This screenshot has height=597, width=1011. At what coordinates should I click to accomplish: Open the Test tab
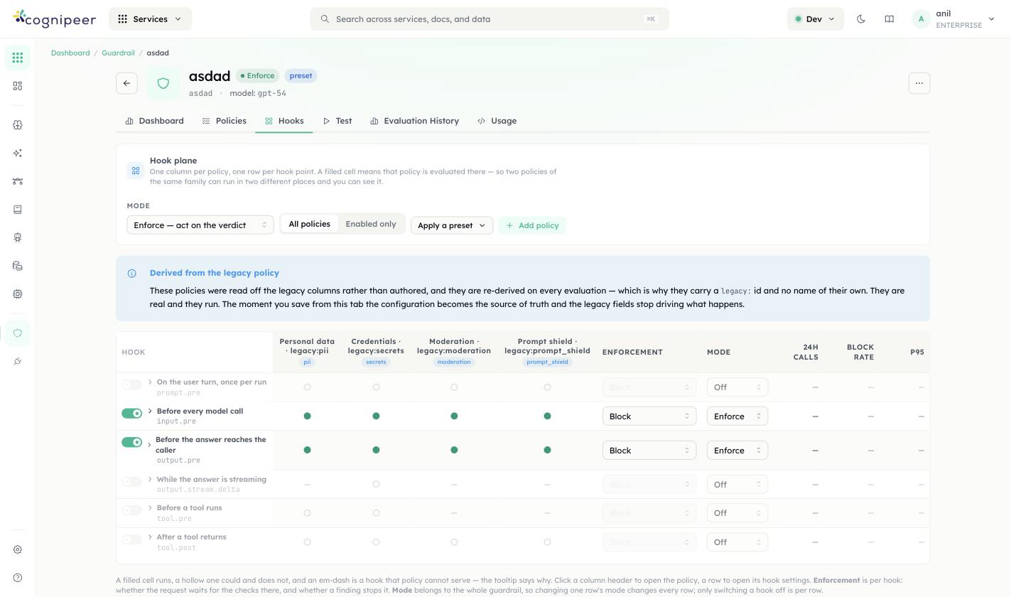pyautogui.click(x=337, y=121)
